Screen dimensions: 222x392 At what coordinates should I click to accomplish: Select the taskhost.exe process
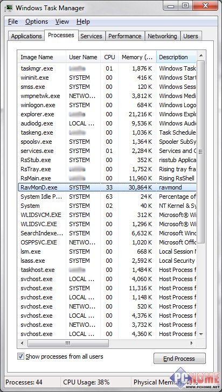point(107,270)
